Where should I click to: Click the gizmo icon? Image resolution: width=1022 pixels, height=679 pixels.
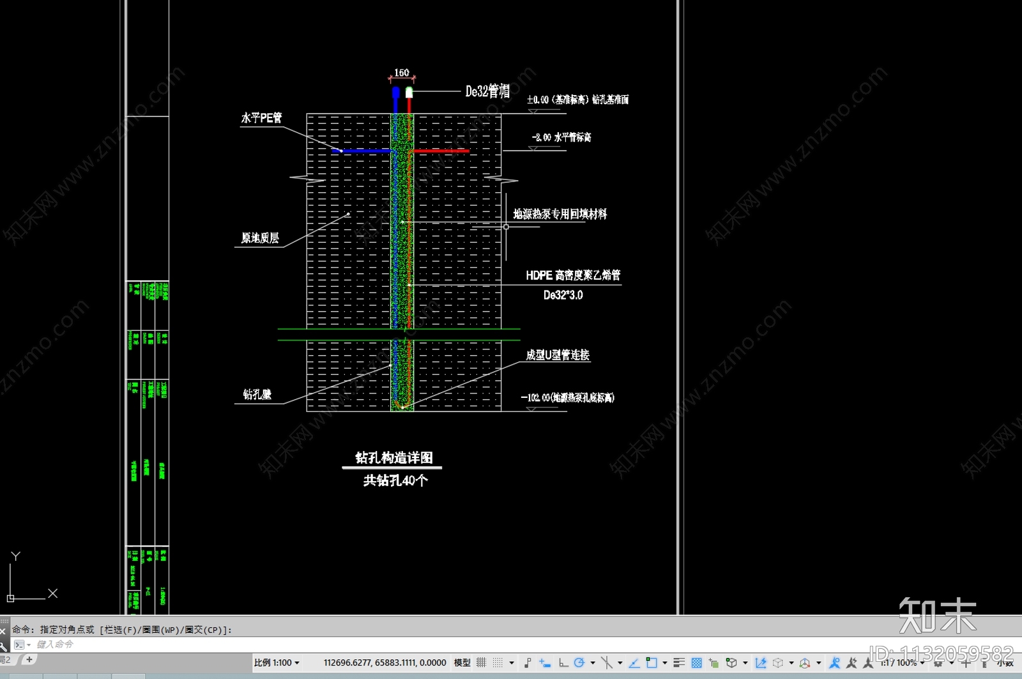coord(805,662)
